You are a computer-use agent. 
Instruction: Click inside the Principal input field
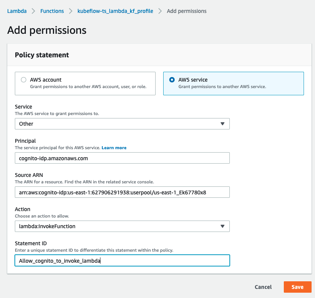[122, 158]
